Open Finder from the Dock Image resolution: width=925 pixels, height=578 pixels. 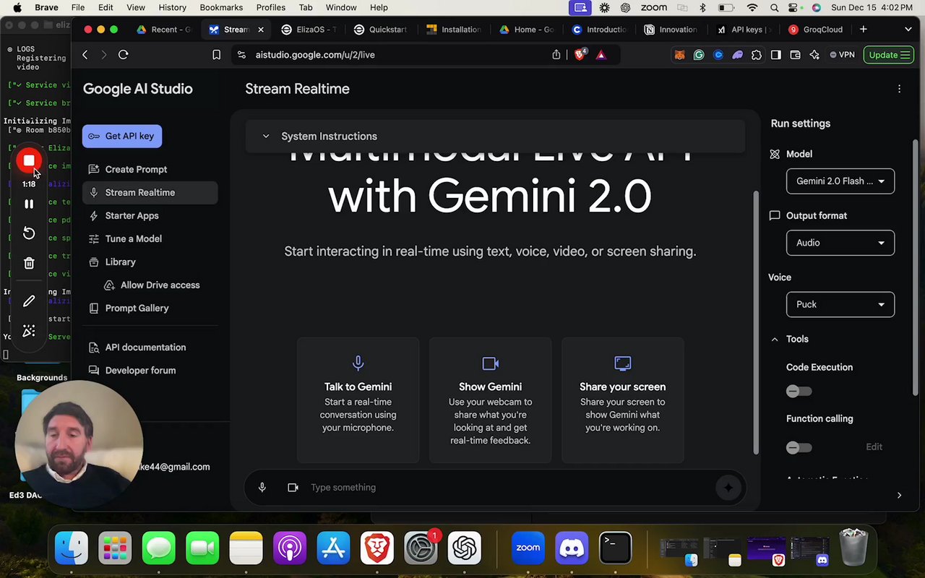click(x=72, y=548)
